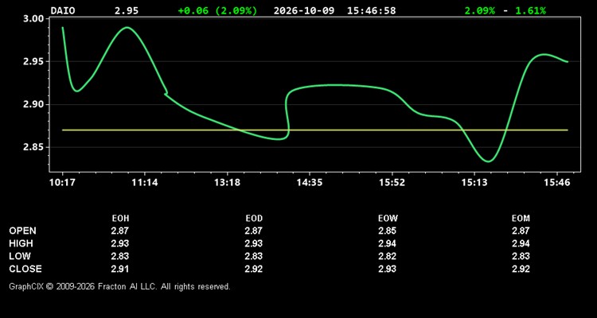The image size is (597, 318).
Task: Select the EOM column header
Action: [521, 219]
